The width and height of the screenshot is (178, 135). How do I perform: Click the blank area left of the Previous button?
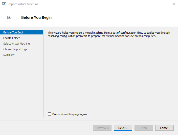(47, 128)
